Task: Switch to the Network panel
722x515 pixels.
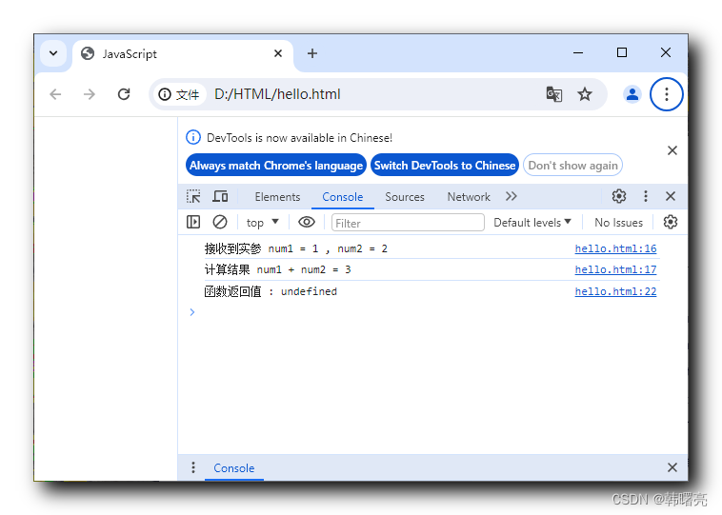Action: tap(469, 197)
